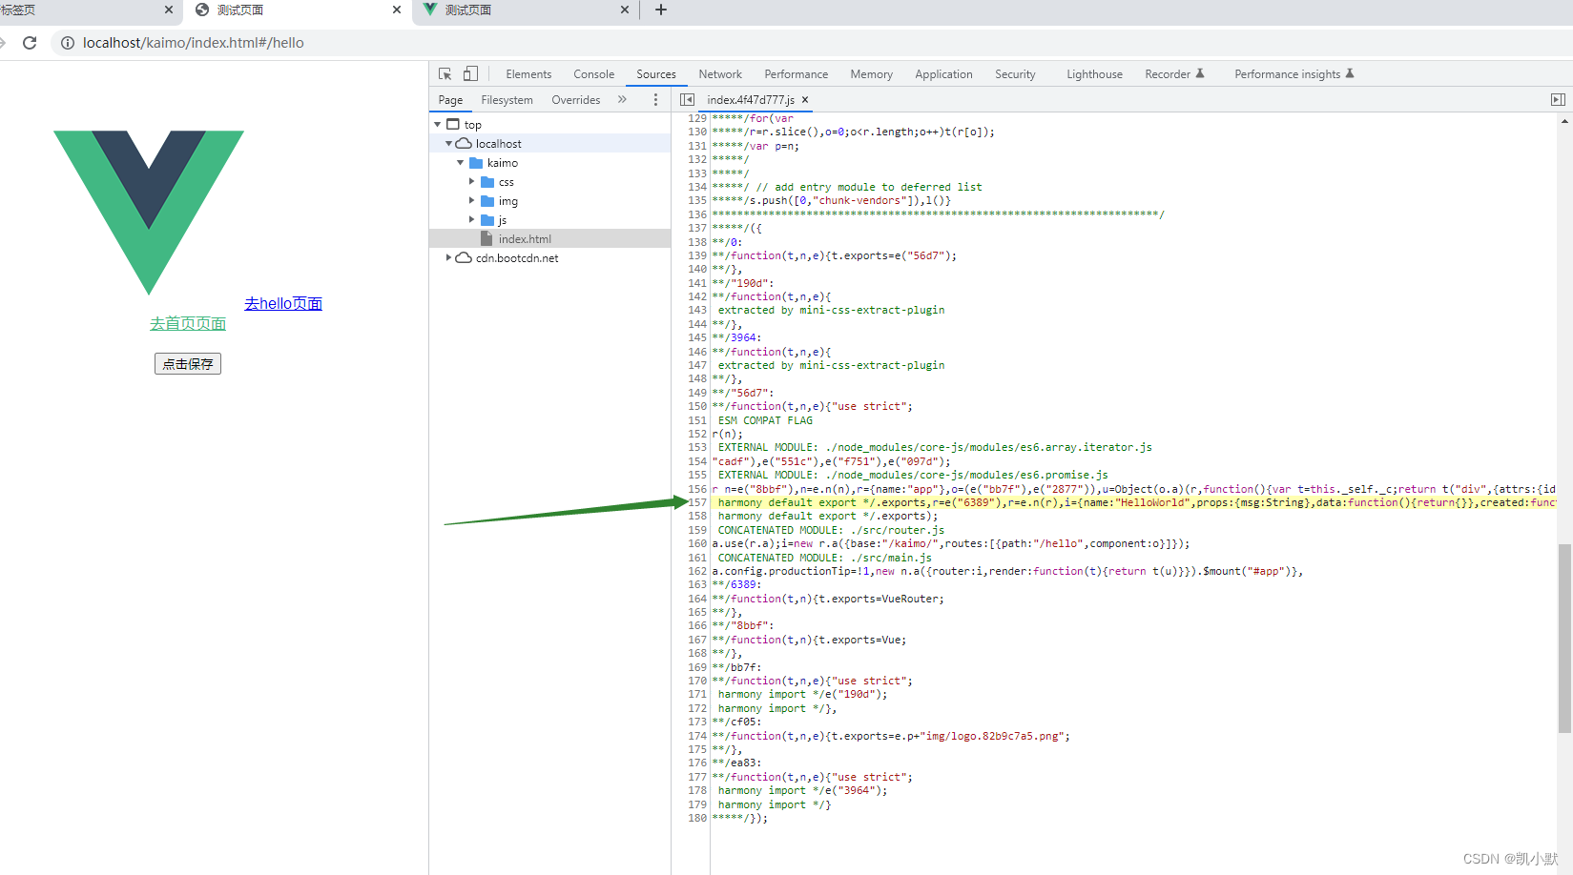View site information icon in address bar
Viewport: 1573px width, 875px height.
point(68,43)
